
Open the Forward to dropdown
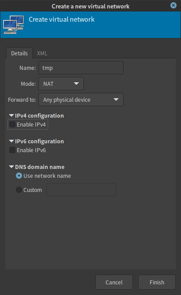point(81,100)
